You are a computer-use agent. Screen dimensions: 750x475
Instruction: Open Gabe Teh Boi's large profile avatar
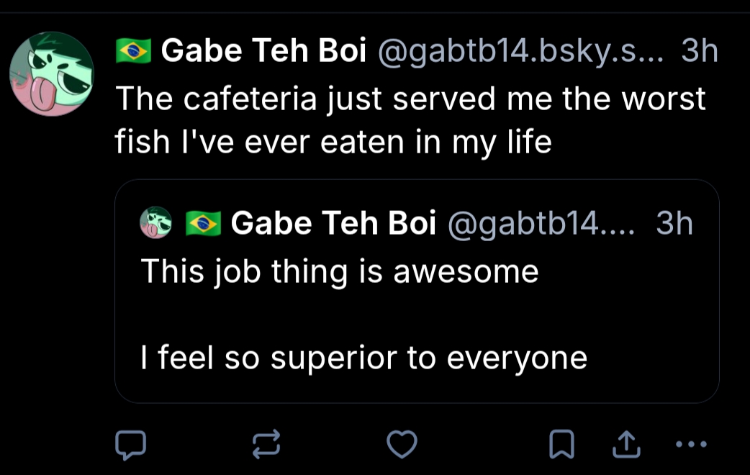pyautogui.click(x=52, y=74)
